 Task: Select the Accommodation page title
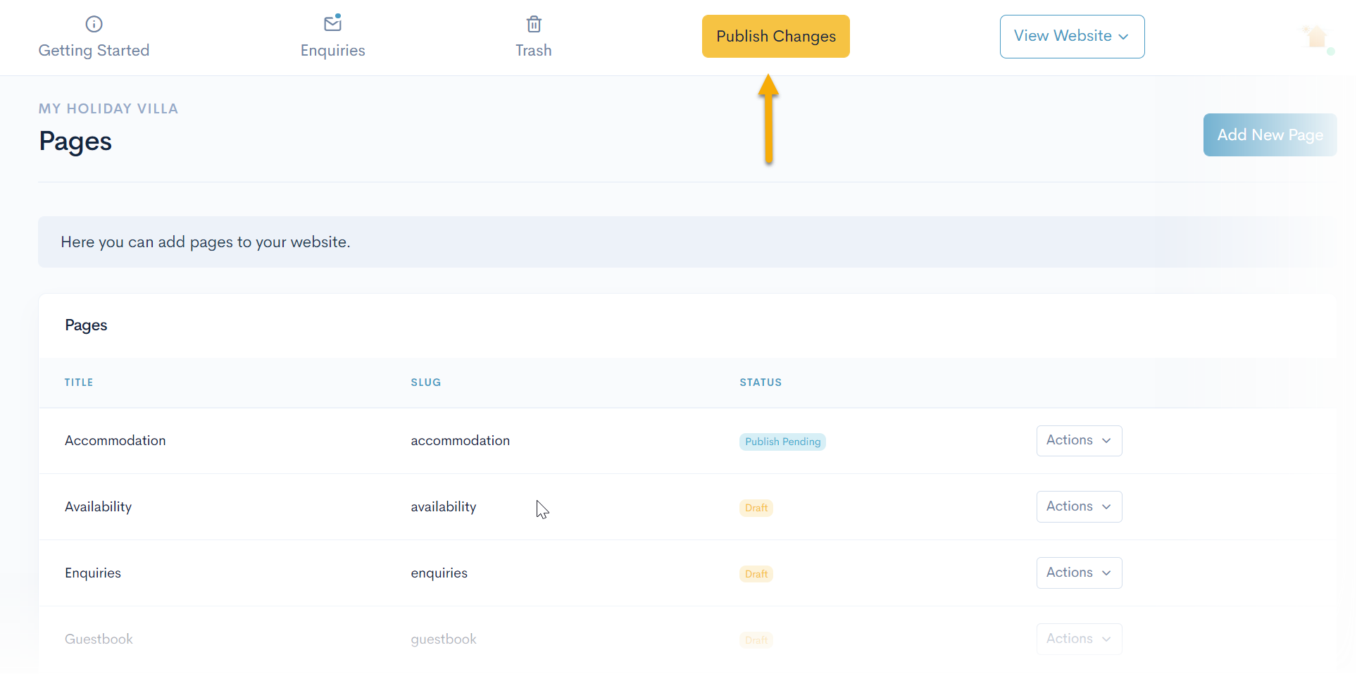coord(115,441)
